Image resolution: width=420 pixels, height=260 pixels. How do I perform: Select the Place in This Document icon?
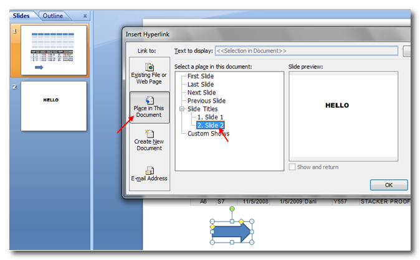pyautogui.click(x=149, y=101)
